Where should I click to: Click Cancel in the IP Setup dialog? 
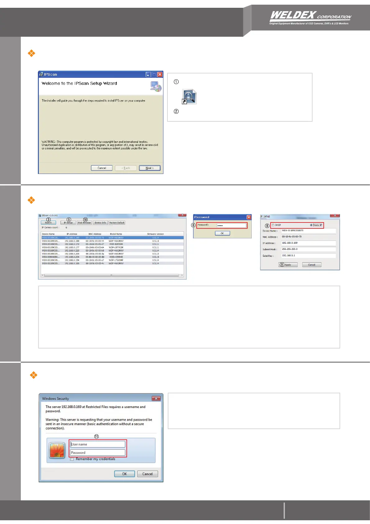pyautogui.click(x=312, y=265)
